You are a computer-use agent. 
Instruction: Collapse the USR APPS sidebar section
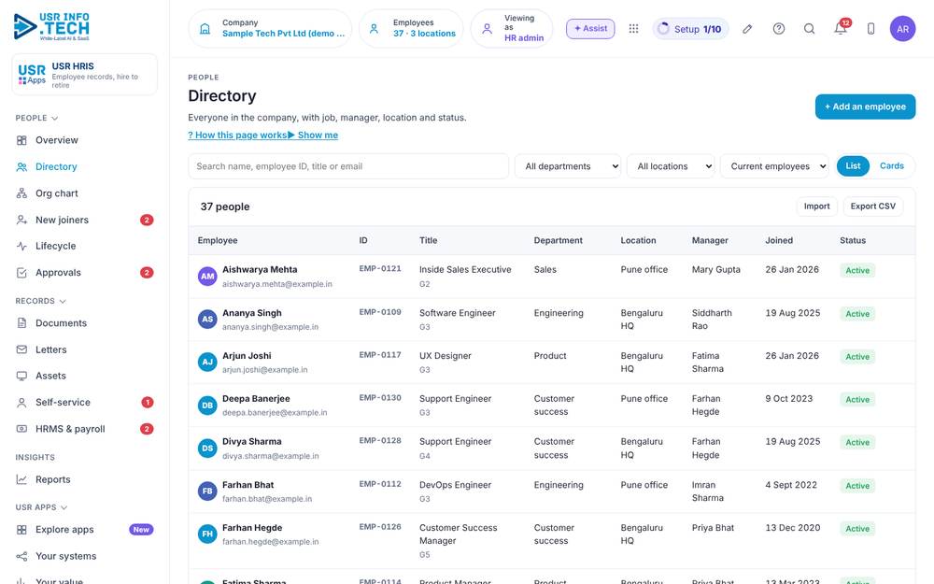point(42,507)
